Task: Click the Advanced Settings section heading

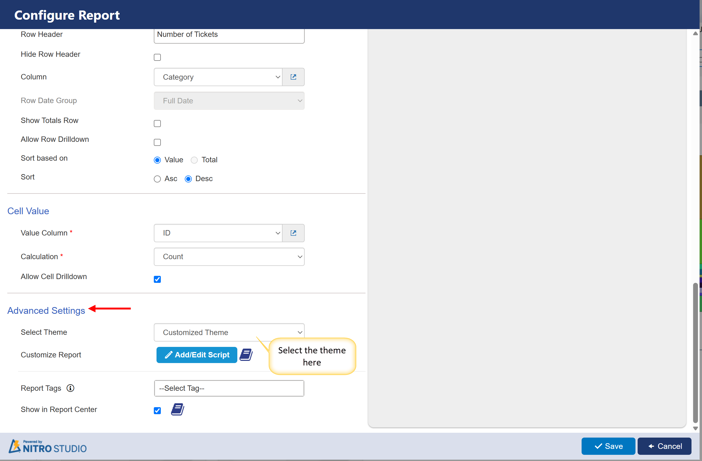Action: [46, 310]
